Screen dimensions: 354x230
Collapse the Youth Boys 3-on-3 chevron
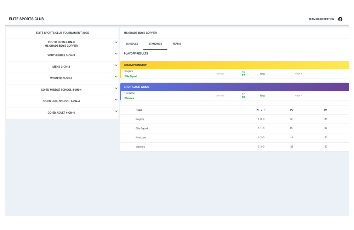click(116, 42)
